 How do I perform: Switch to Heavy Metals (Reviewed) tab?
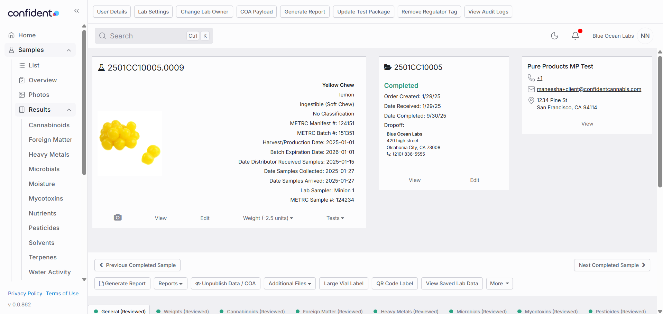406,311
